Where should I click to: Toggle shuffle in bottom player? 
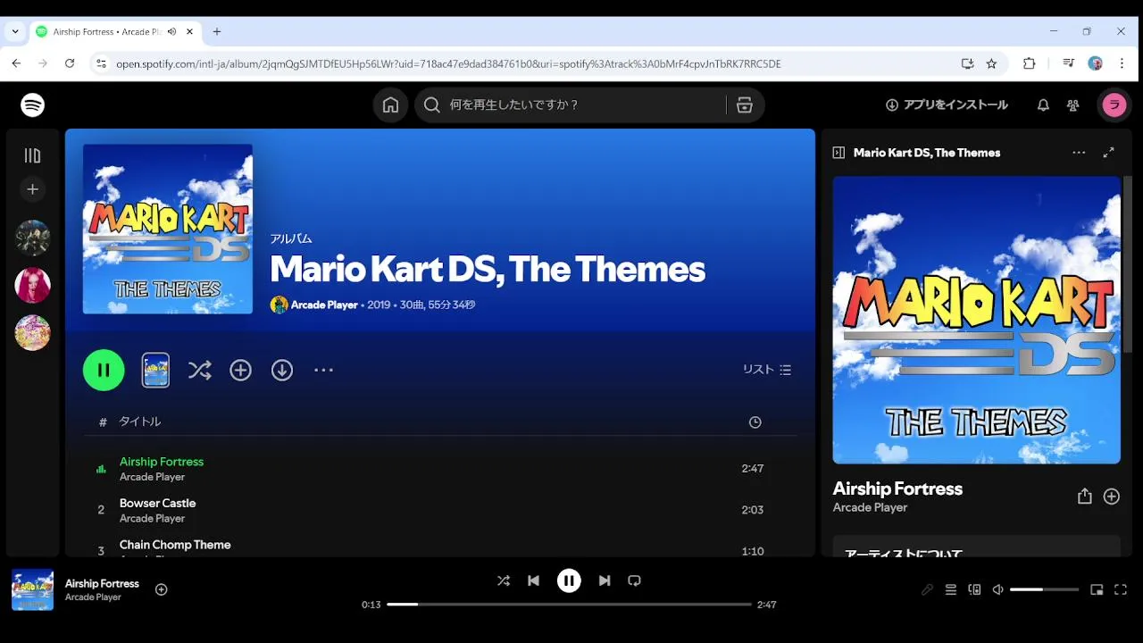[x=504, y=580]
